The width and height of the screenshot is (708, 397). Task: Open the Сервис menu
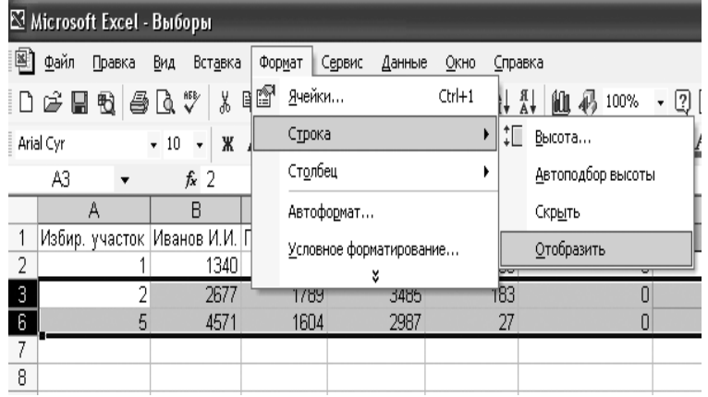(342, 63)
